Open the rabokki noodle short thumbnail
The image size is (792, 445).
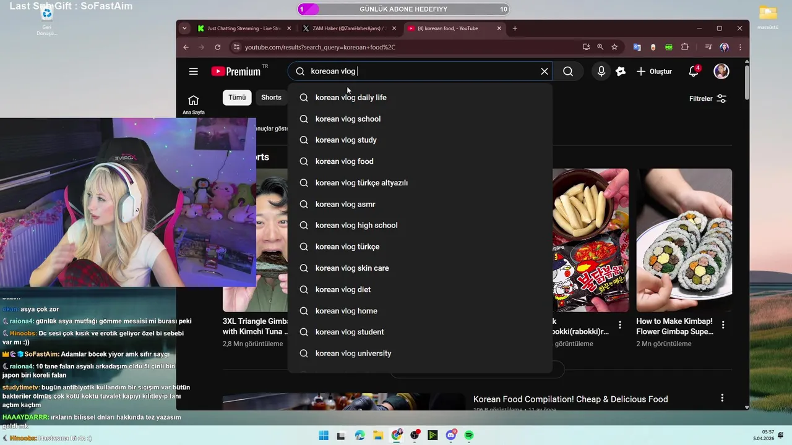point(590,240)
